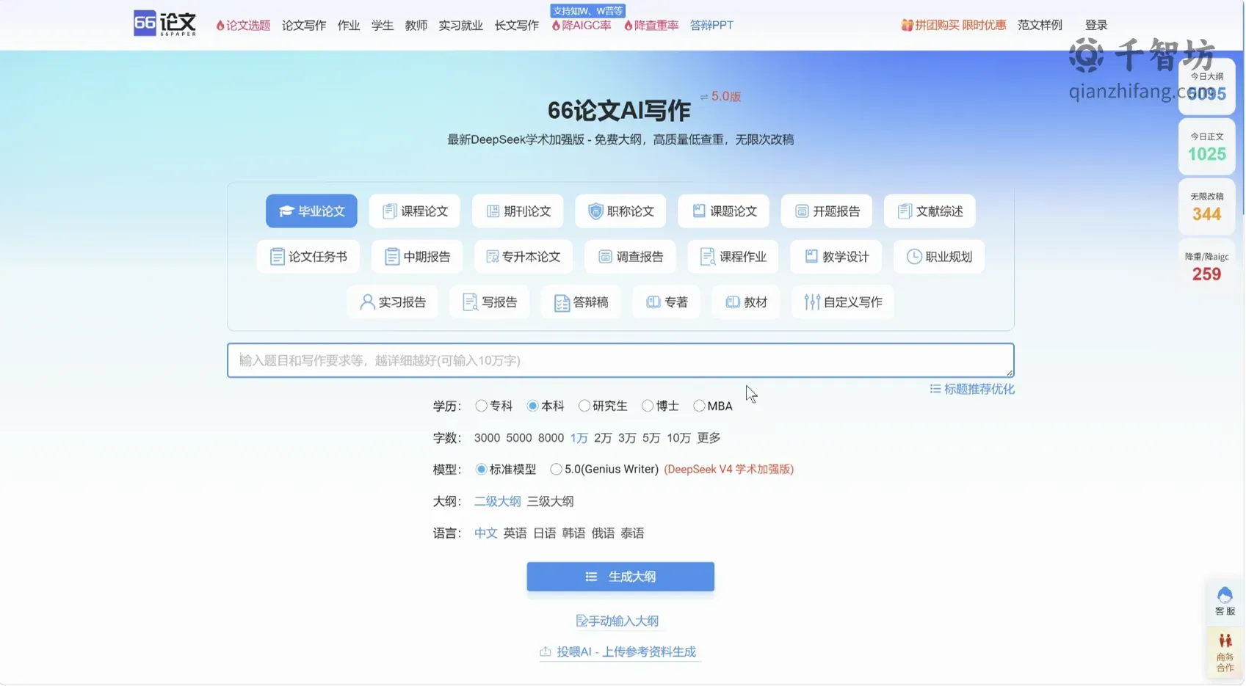Click the 生成大纲 button

pos(620,577)
